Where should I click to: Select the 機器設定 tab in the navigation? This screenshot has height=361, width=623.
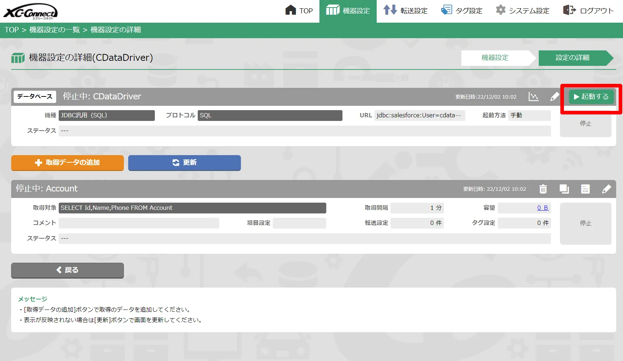[x=348, y=10]
